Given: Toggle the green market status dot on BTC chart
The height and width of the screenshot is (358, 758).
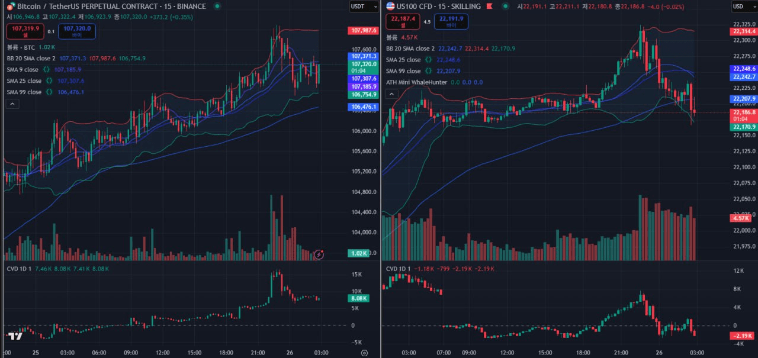Looking at the screenshot, I should (217, 6).
